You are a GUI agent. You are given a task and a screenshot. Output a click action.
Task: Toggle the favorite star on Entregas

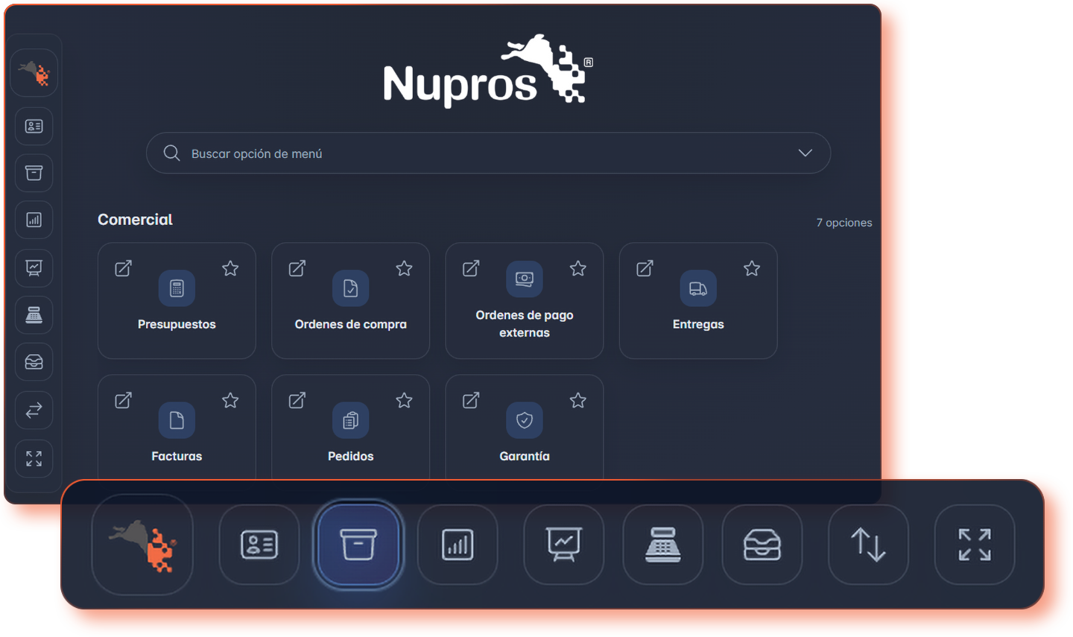tap(752, 268)
